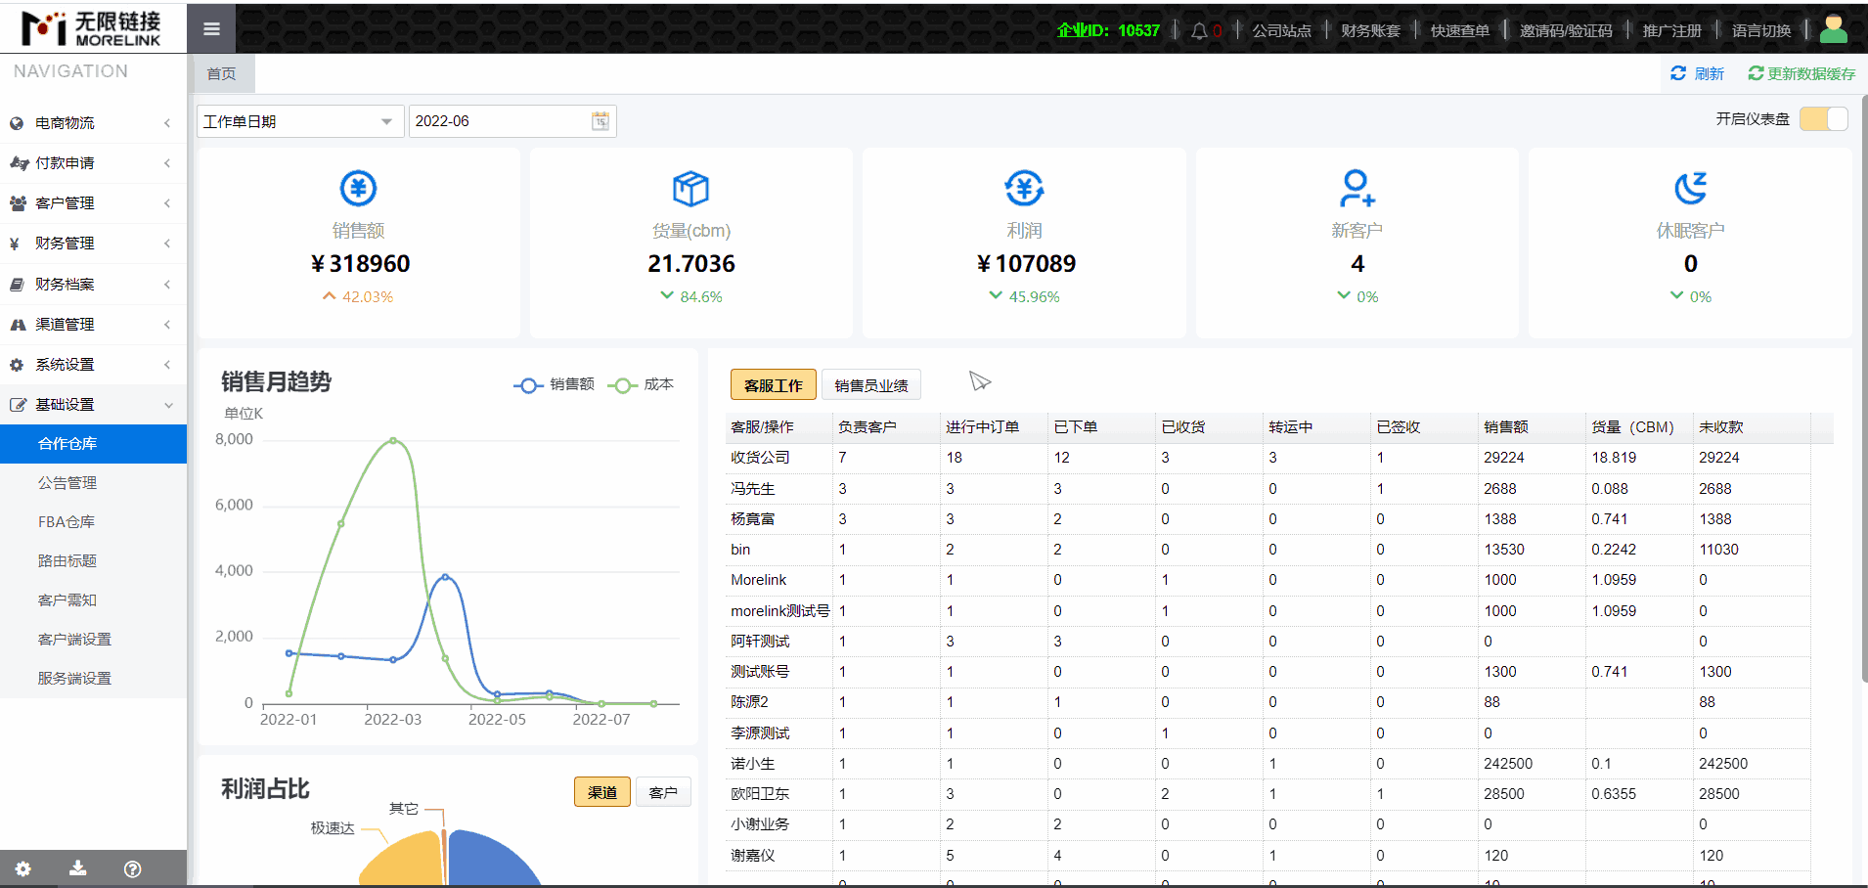Select the 首页 page tab
The image size is (1868, 888).
(221, 74)
